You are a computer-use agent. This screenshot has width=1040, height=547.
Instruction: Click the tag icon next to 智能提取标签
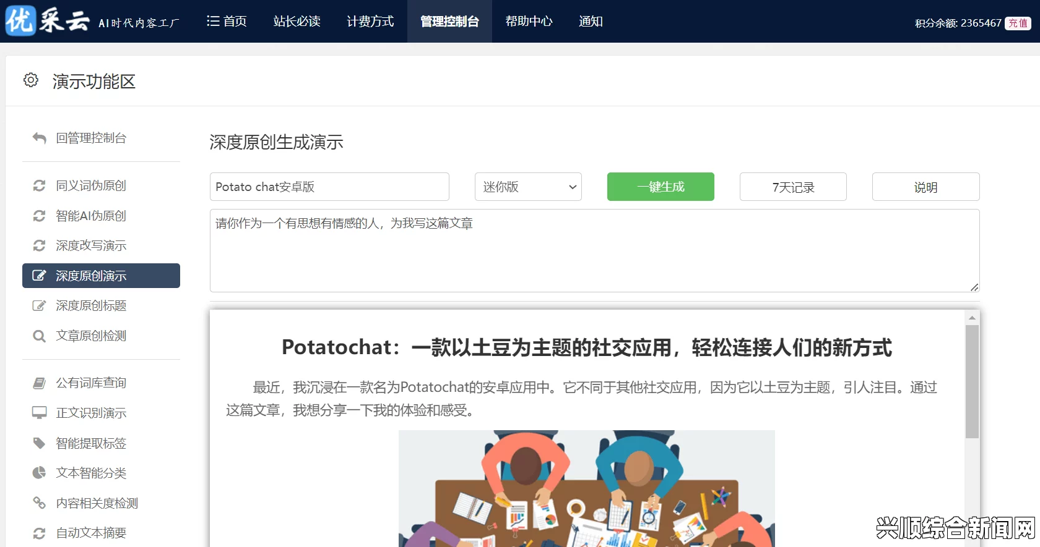[39, 443]
